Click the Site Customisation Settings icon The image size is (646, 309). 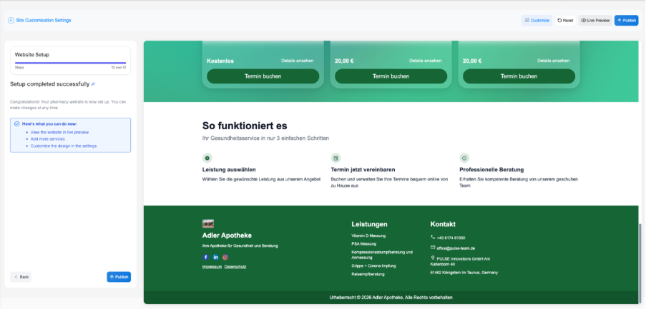click(x=11, y=20)
